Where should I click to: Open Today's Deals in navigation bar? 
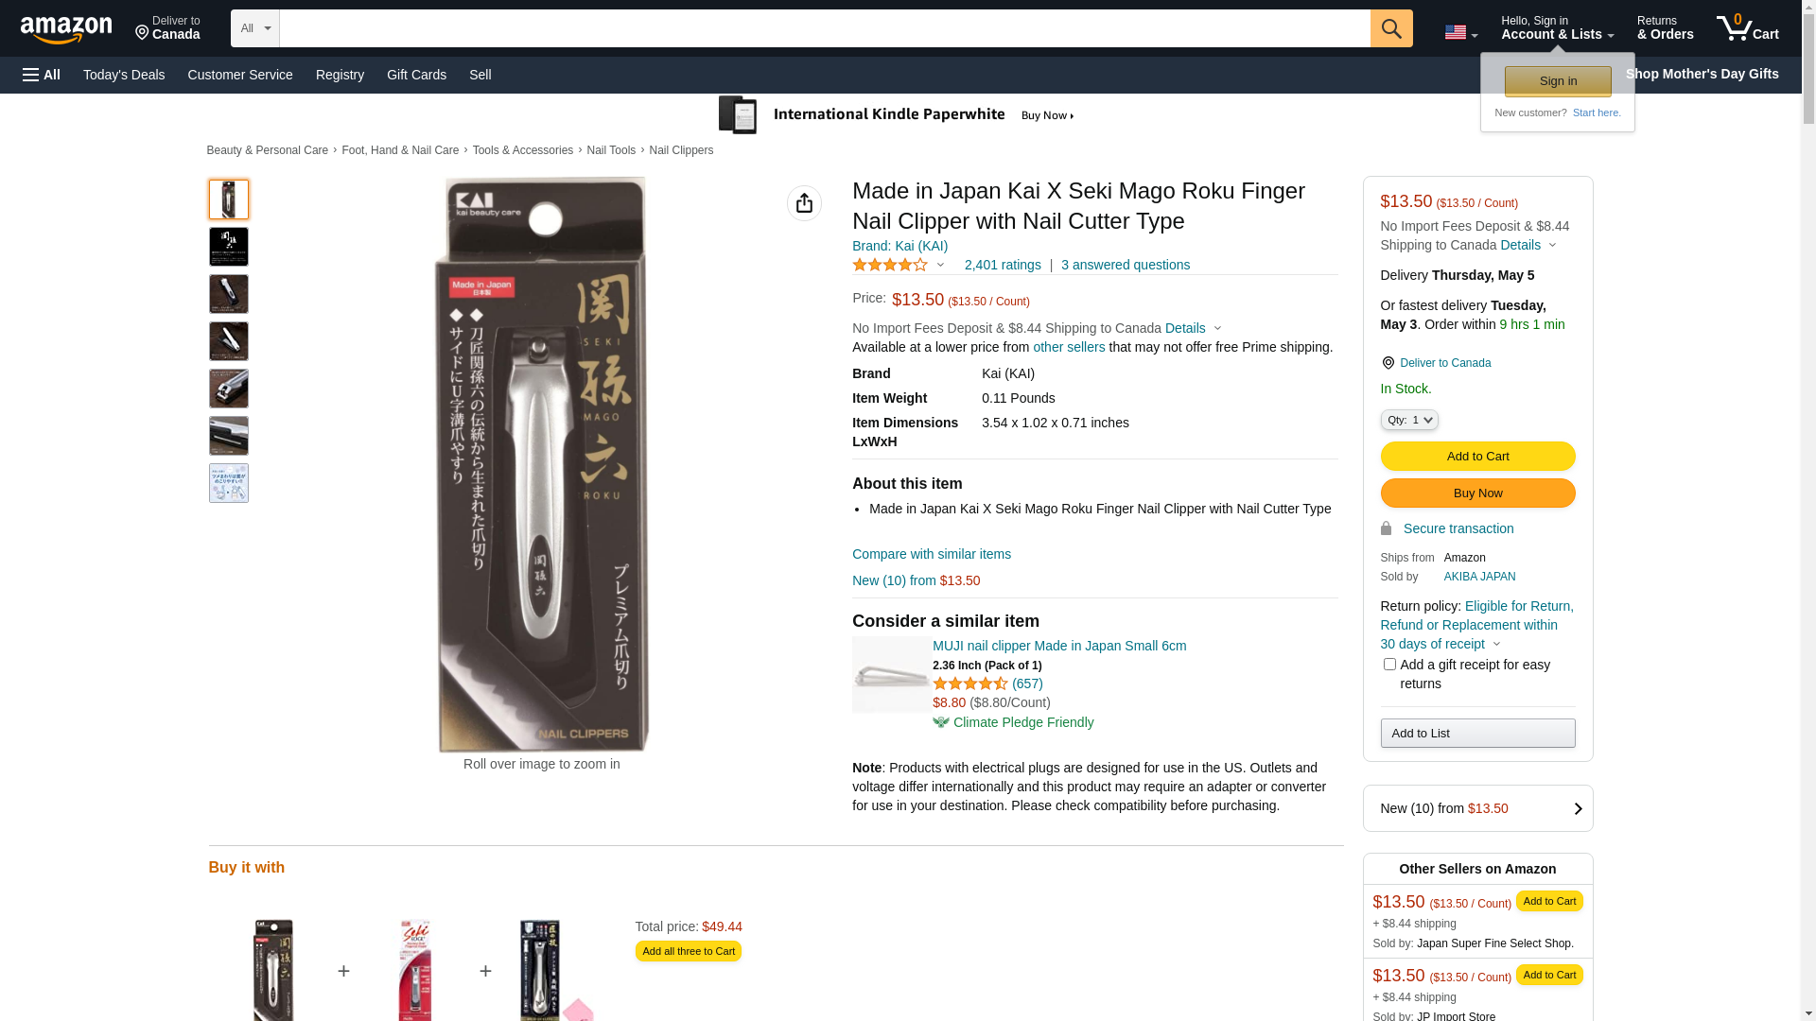click(124, 75)
